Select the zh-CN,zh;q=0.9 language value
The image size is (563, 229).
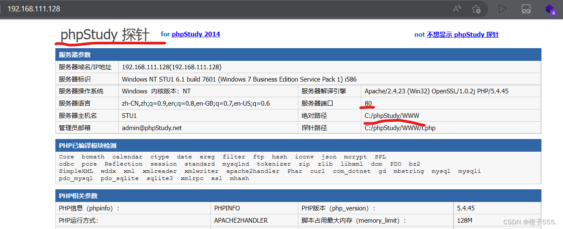196,104
